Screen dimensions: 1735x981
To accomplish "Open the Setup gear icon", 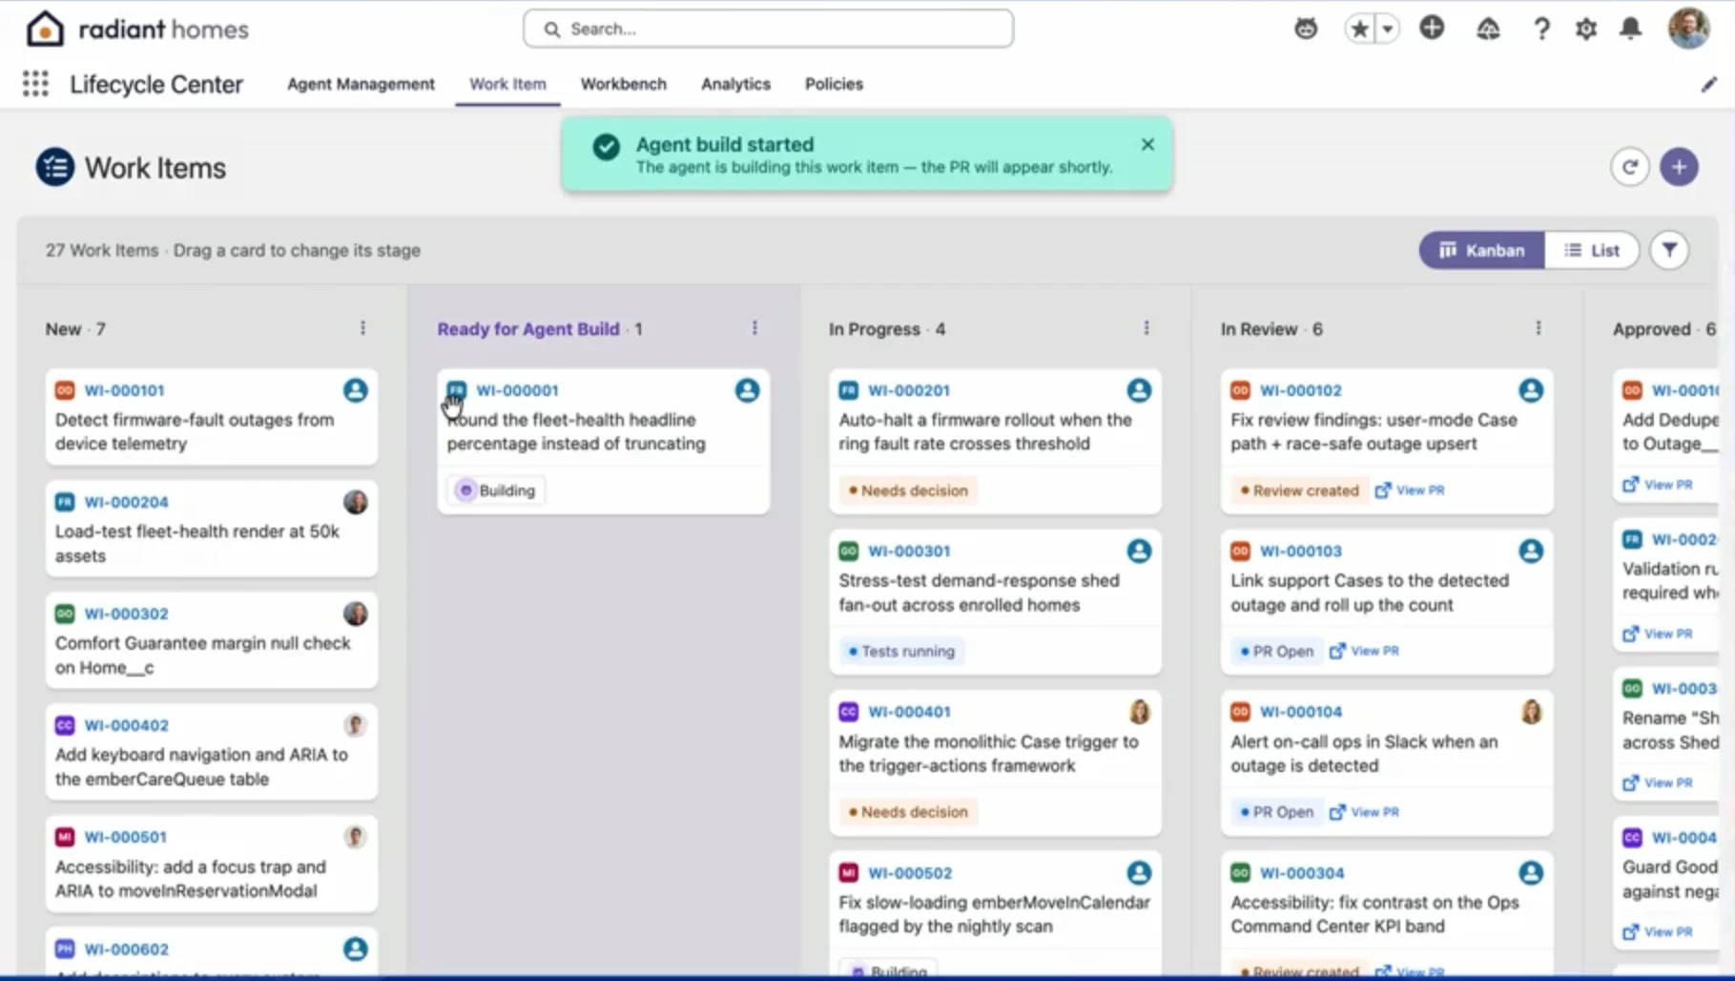I will pos(1586,29).
